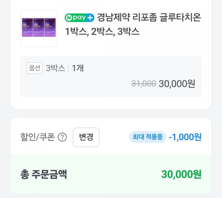Click the blue -1,000원 discount amount
Viewport: 222px width, 198px height.
[185, 137]
